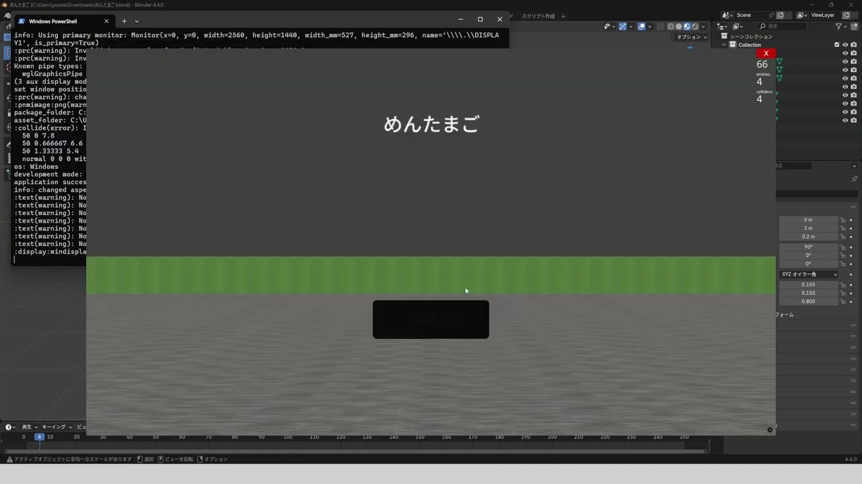Click the new collection icon in outliner
862x484 pixels.
click(853, 26)
